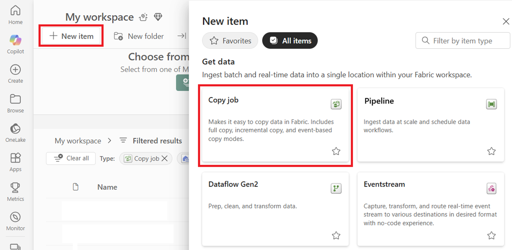Favorite the Copy job item with star
Viewport: 512px width, 250px height.
(x=336, y=151)
